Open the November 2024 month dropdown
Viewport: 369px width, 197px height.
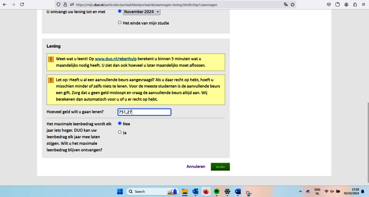(x=141, y=12)
